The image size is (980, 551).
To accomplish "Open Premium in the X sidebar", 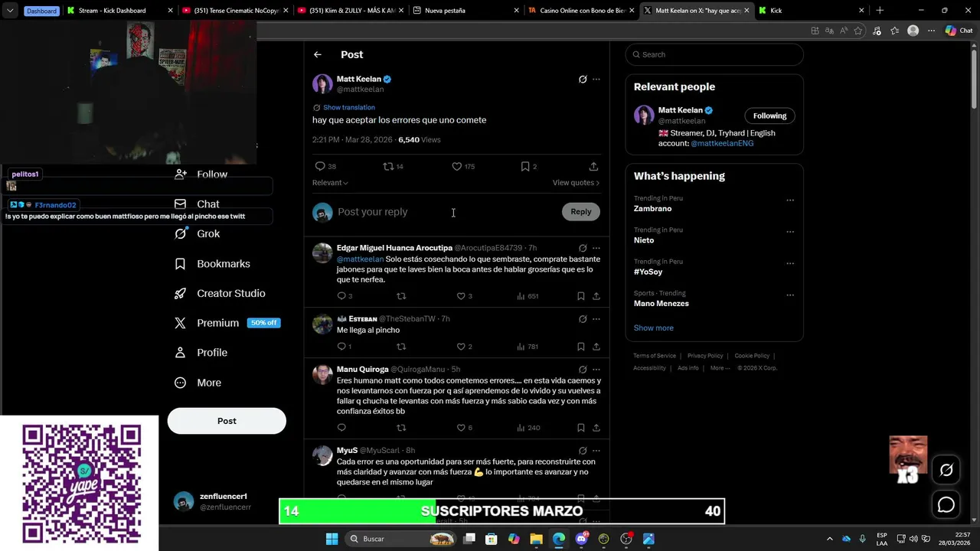I will (228, 323).
